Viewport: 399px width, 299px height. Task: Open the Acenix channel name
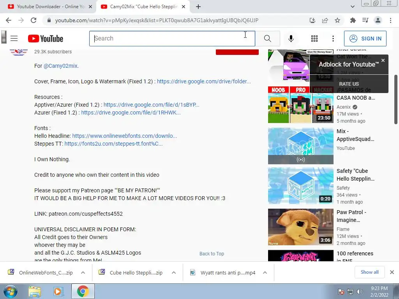point(344,107)
